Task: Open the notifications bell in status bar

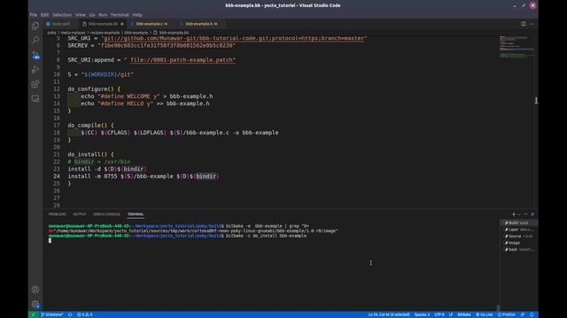Action: coord(532,314)
